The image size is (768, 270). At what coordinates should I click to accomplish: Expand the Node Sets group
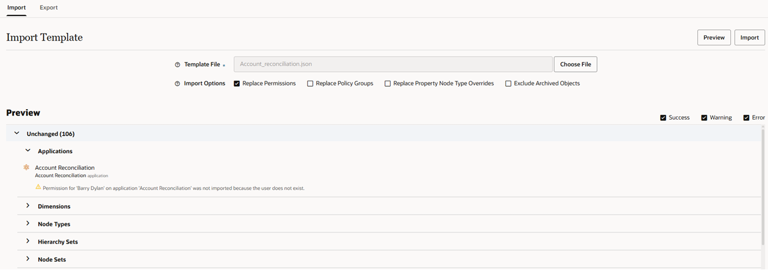tap(28, 259)
